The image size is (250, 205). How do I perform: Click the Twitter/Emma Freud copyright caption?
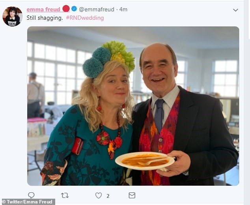pyautogui.click(x=28, y=202)
